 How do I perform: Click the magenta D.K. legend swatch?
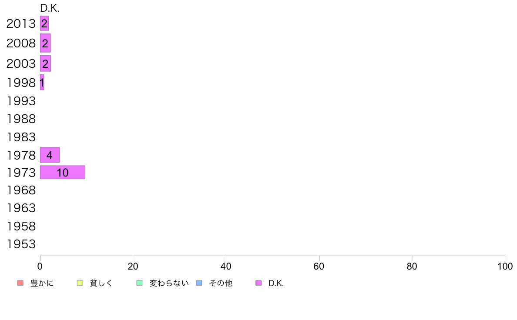[258, 283]
